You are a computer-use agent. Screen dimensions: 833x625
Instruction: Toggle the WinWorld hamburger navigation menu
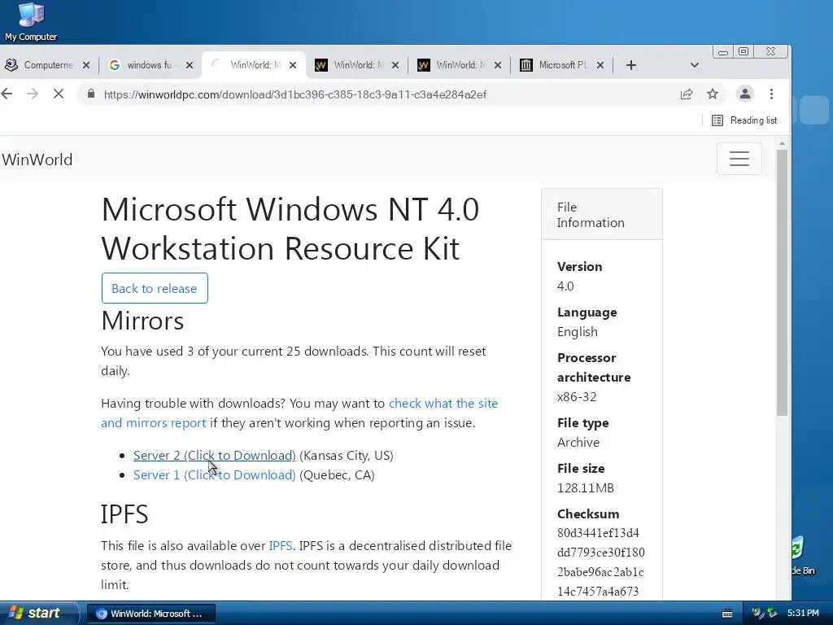[739, 159]
